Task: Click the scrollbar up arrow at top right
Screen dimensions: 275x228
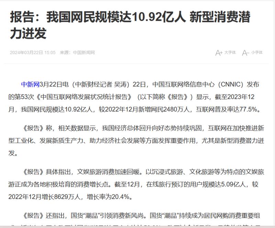Action: tap(272, 3)
